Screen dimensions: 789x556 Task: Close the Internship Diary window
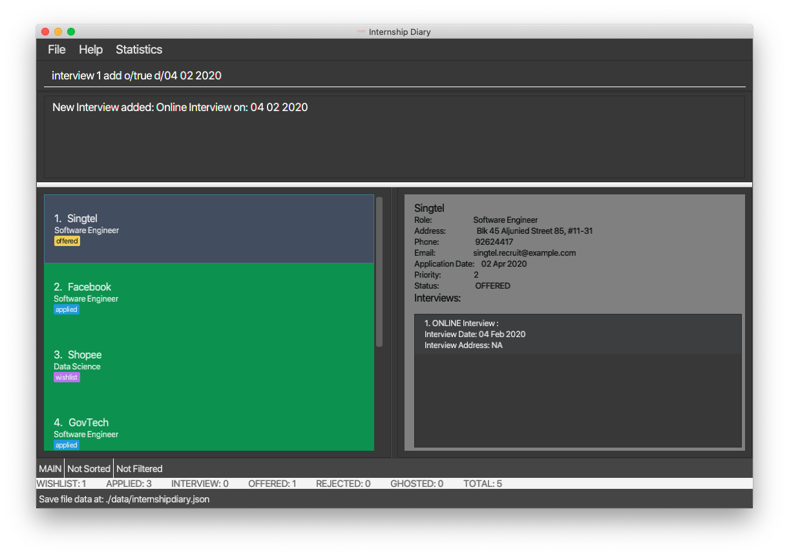click(x=45, y=32)
